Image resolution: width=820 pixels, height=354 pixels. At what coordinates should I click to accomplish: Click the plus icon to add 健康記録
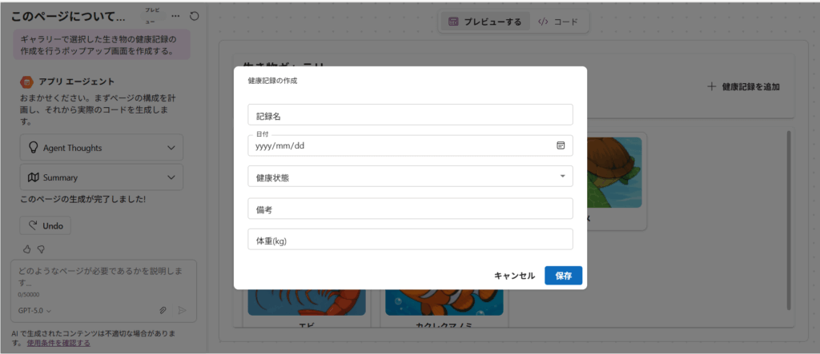tap(711, 86)
